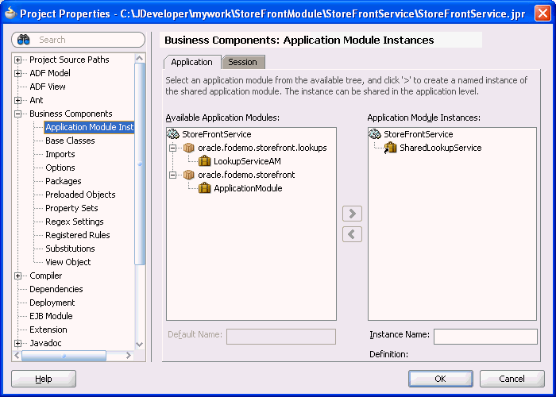This screenshot has height=397, width=556.
Task: Select Property Sets tree item
Action: pos(71,208)
